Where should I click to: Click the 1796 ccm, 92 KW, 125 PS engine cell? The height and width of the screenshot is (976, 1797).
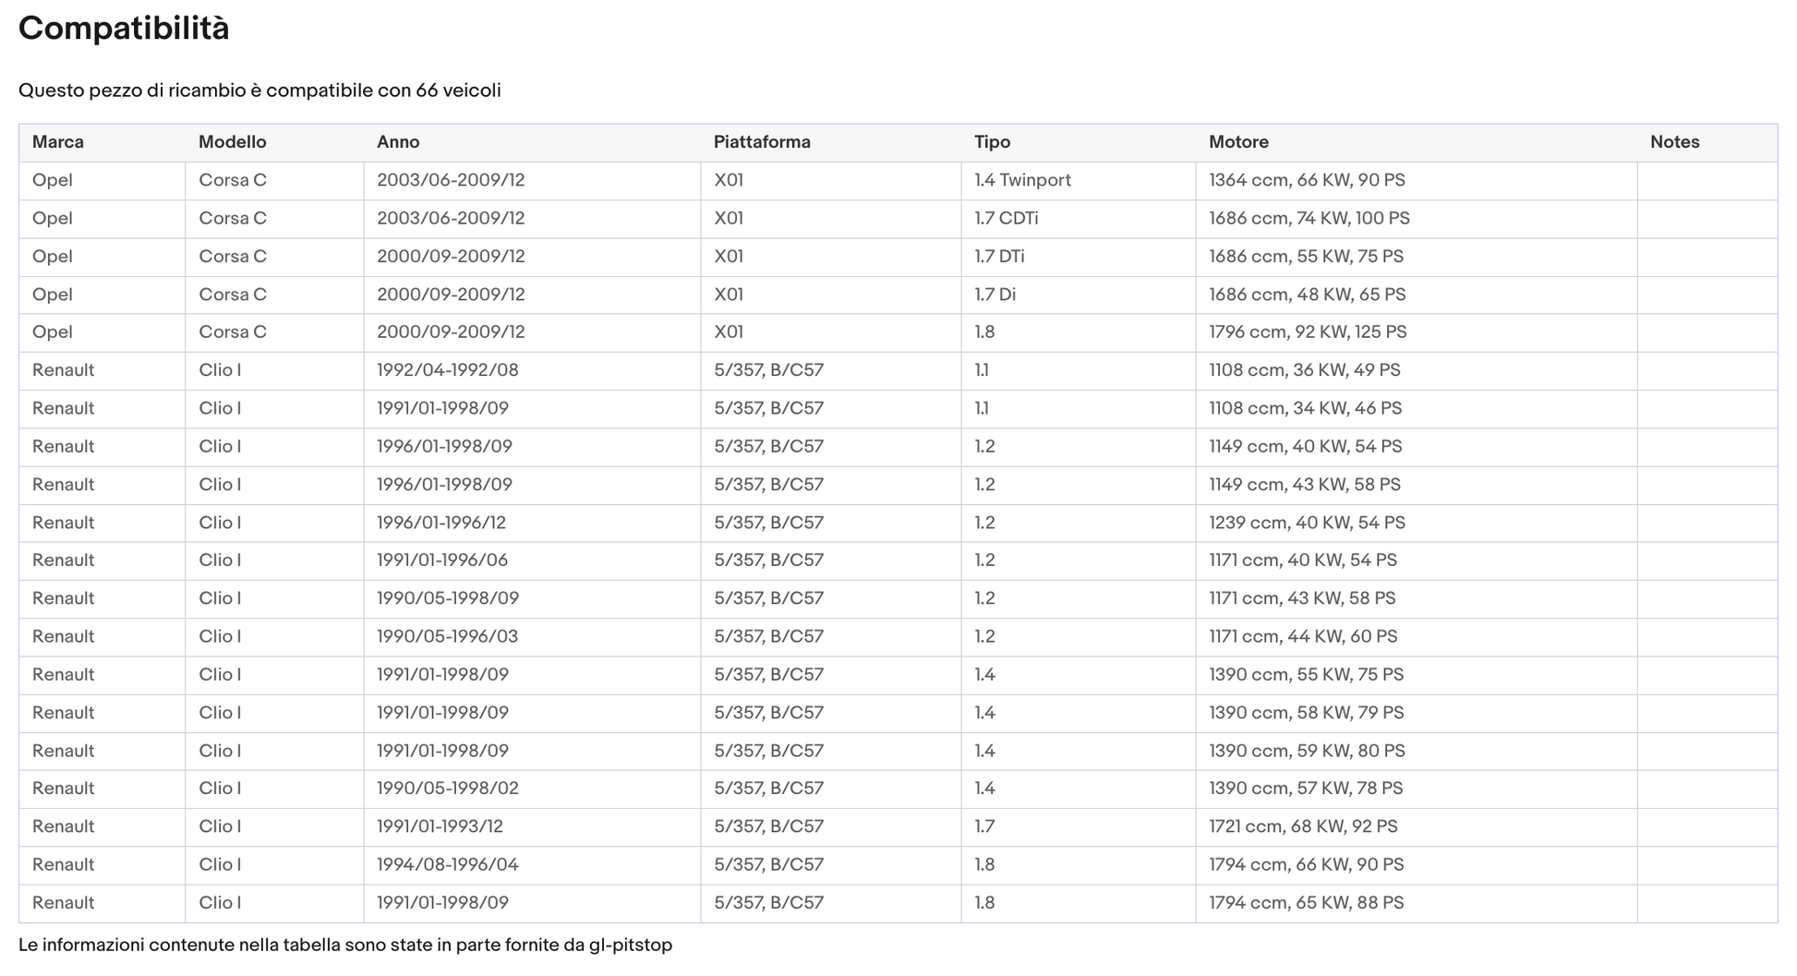click(1416, 332)
